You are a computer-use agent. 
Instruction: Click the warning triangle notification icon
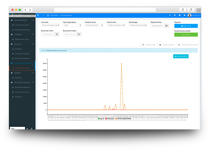tap(175, 15)
